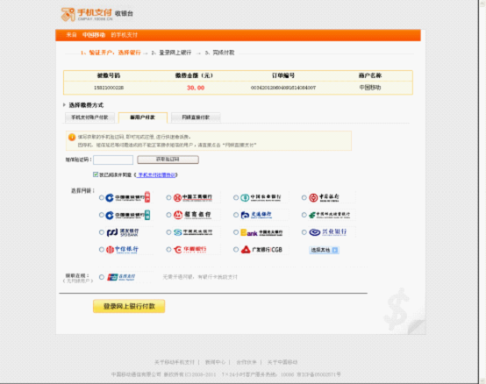Toggle the agreement checkbox 我已阅读并同意
The width and height of the screenshot is (486, 384).
(x=96, y=174)
